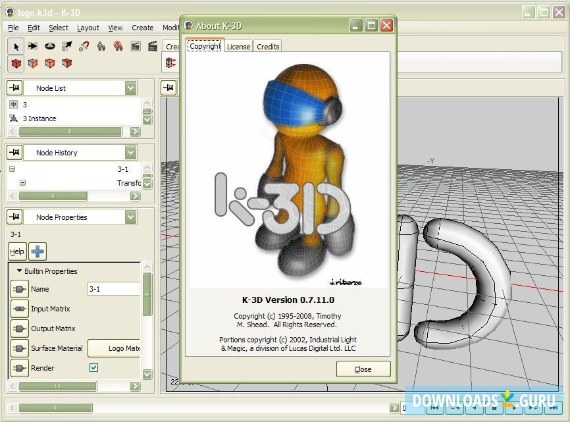Viewport: 570px width, 422px height.
Task: Switch to cube edge selection mode
Action: click(x=50, y=63)
